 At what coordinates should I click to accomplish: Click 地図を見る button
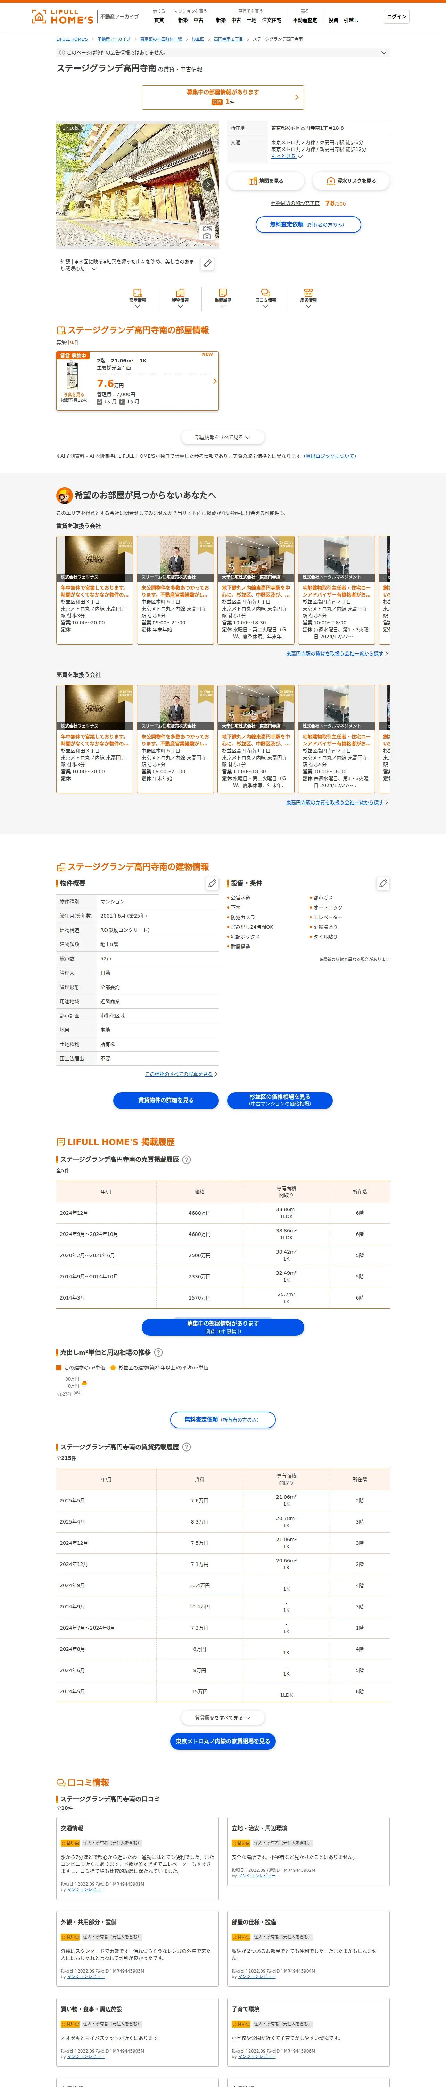[x=265, y=181]
